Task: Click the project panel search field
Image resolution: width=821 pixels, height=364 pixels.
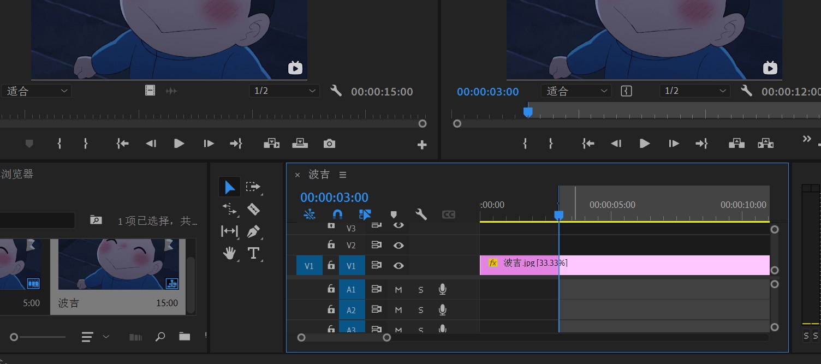Action: tap(37, 220)
